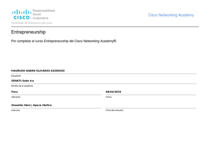Click the Certificado de finalización del curso subtitle
Viewport: 210px width, 149px height.
pos(32,23)
